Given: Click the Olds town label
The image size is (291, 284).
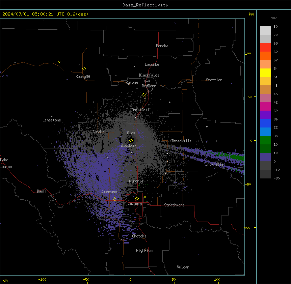Looking at the screenshot, I should pyautogui.click(x=131, y=133).
